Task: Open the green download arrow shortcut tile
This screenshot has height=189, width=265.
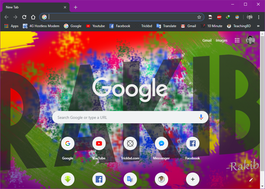Action: [x=68, y=179]
